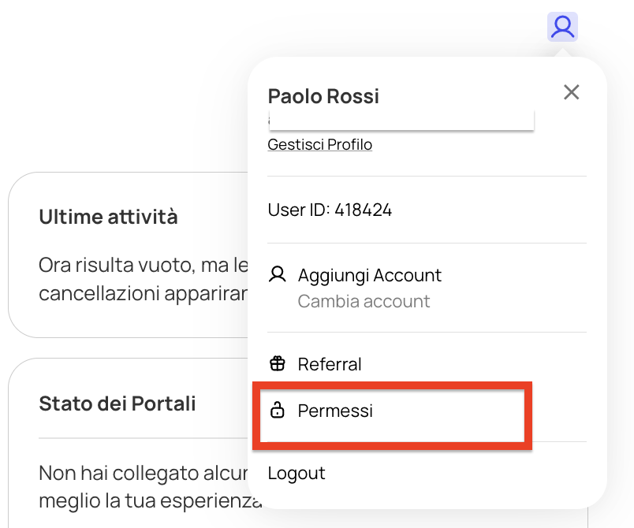Click the 'Non hai collegato' message text

pyautogui.click(x=144, y=473)
